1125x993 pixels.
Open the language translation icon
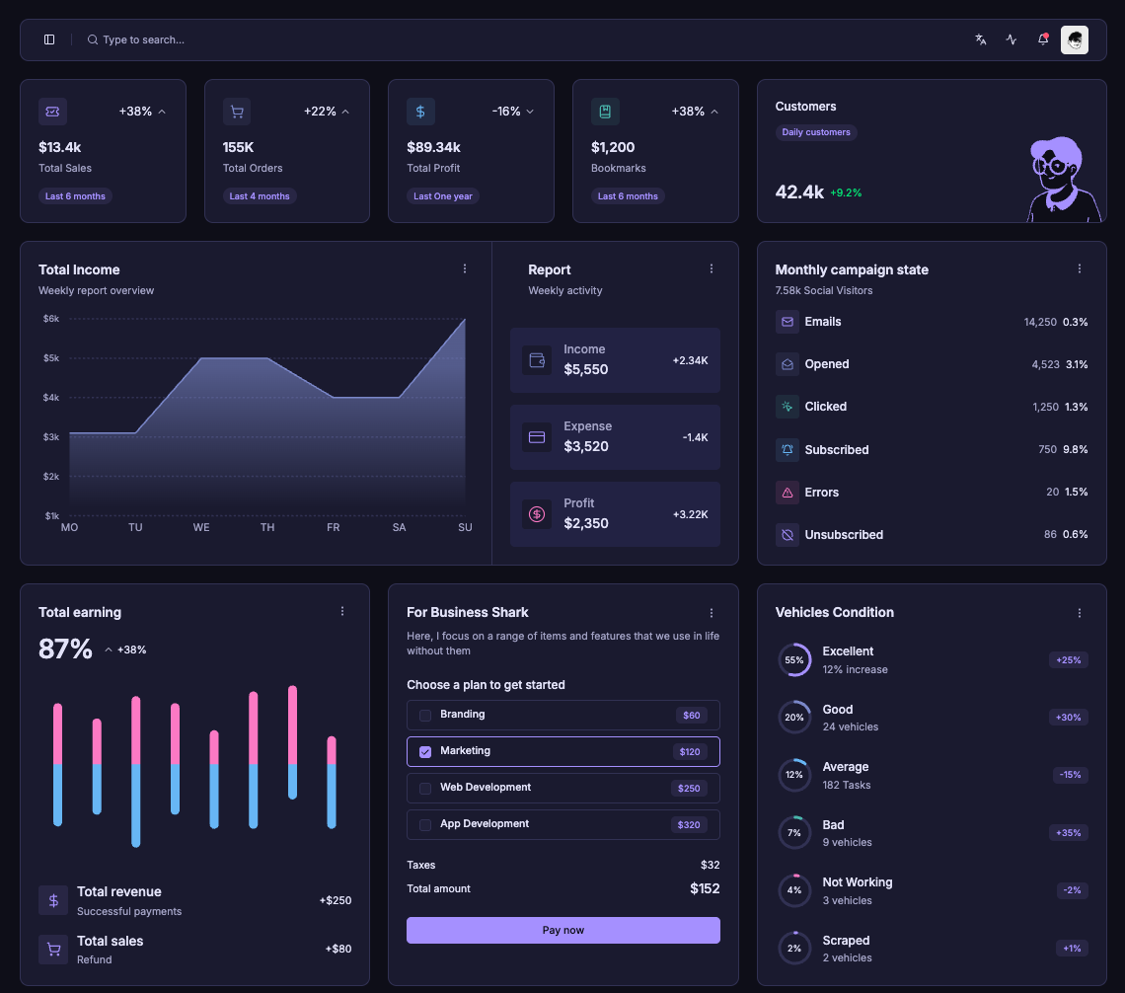coord(980,39)
